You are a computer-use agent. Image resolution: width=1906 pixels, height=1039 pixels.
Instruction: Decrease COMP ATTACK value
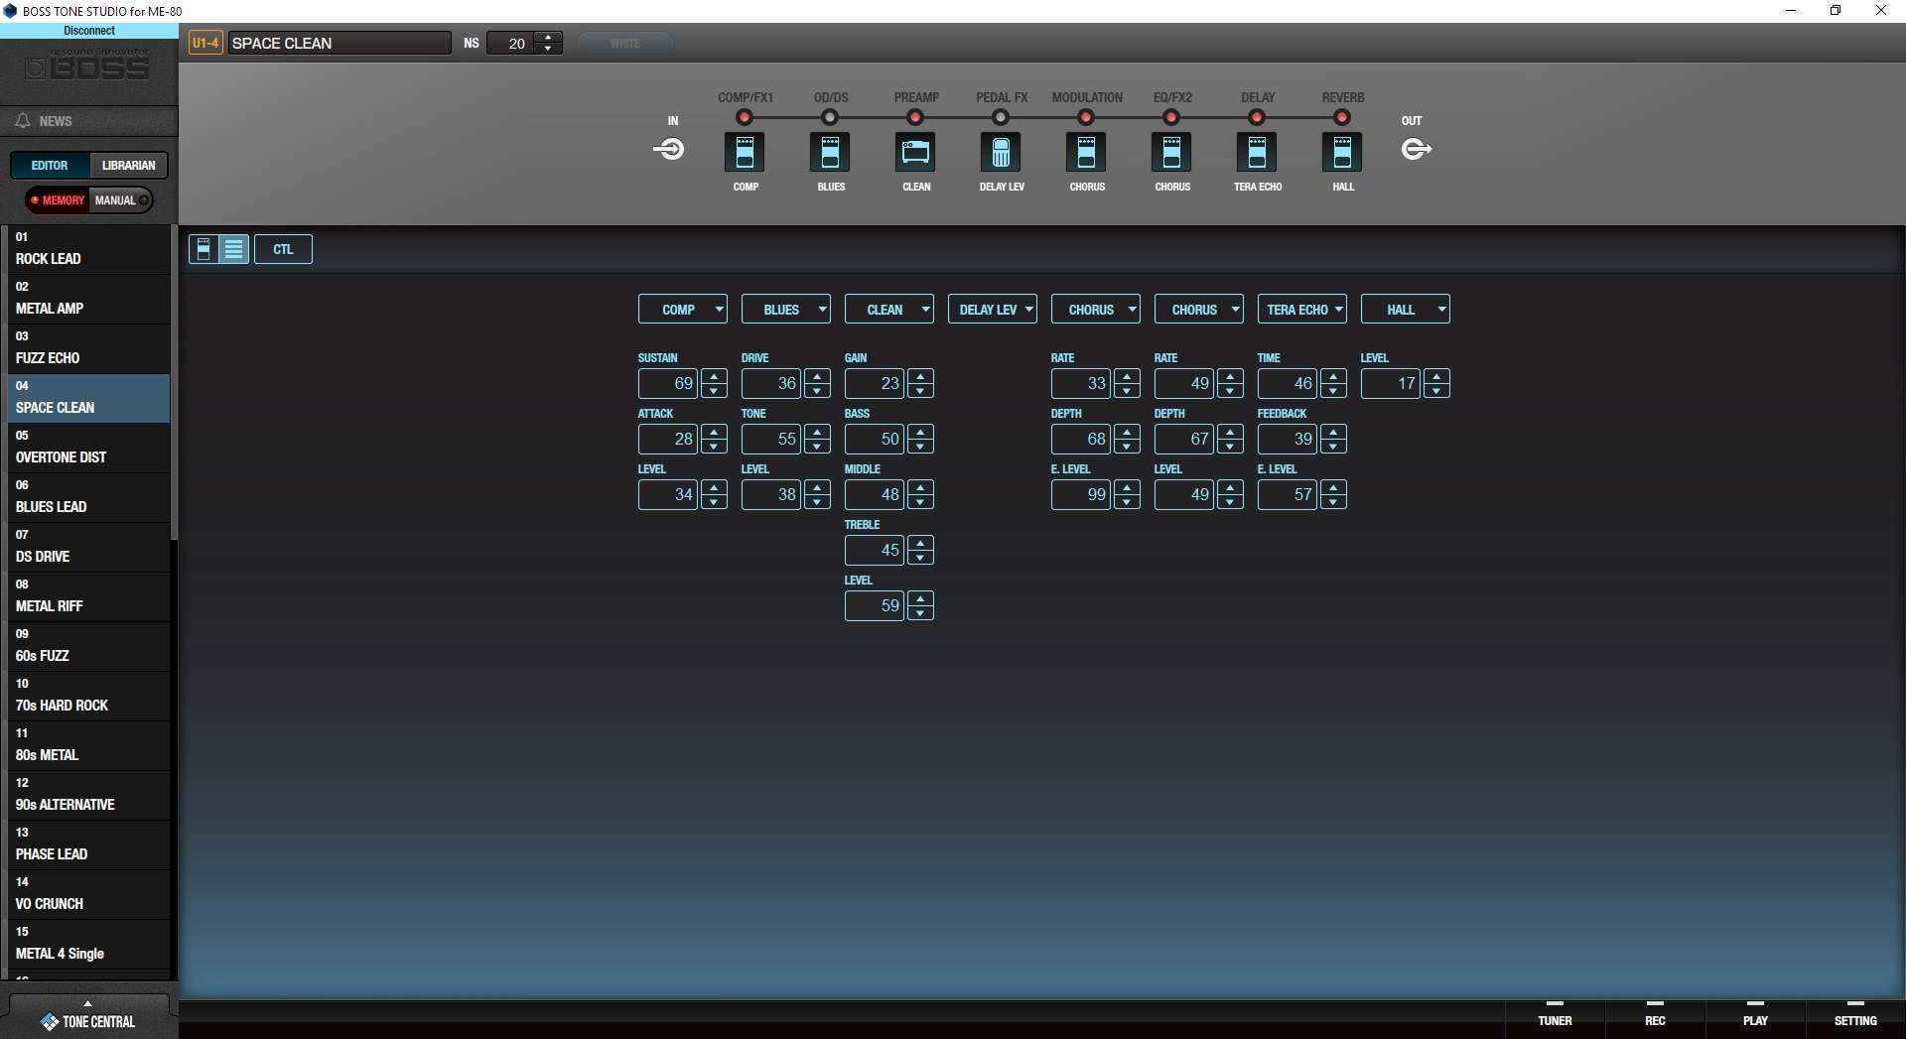tap(714, 446)
